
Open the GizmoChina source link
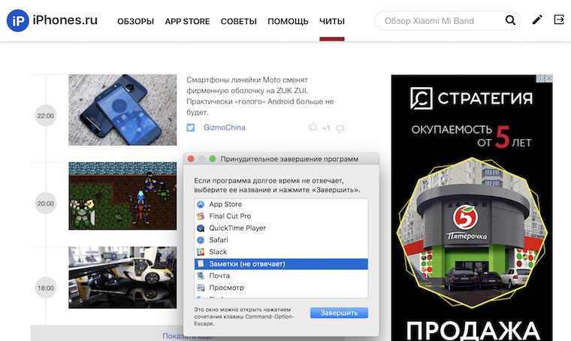coord(225,128)
